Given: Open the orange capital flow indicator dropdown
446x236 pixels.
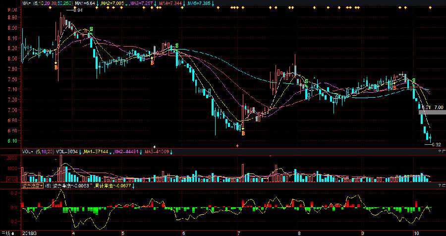Looking at the screenshot, I should [x=33, y=186].
